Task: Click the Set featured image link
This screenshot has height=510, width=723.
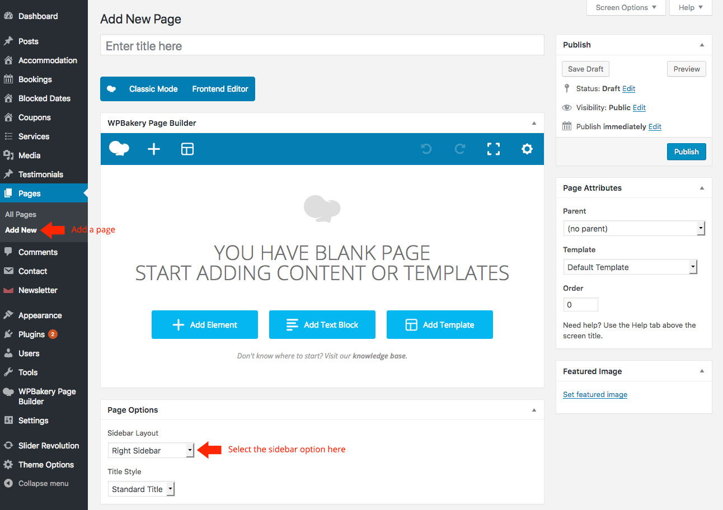Action: coord(595,394)
